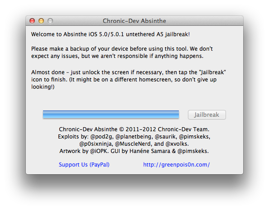Viewport: 269px width, 210px height.
Task: Close the Chronic-Dev Absinthe window
Action: (x=32, y=21)
